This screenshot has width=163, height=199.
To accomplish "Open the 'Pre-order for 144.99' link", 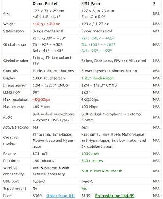I will (x=115, y=196).
